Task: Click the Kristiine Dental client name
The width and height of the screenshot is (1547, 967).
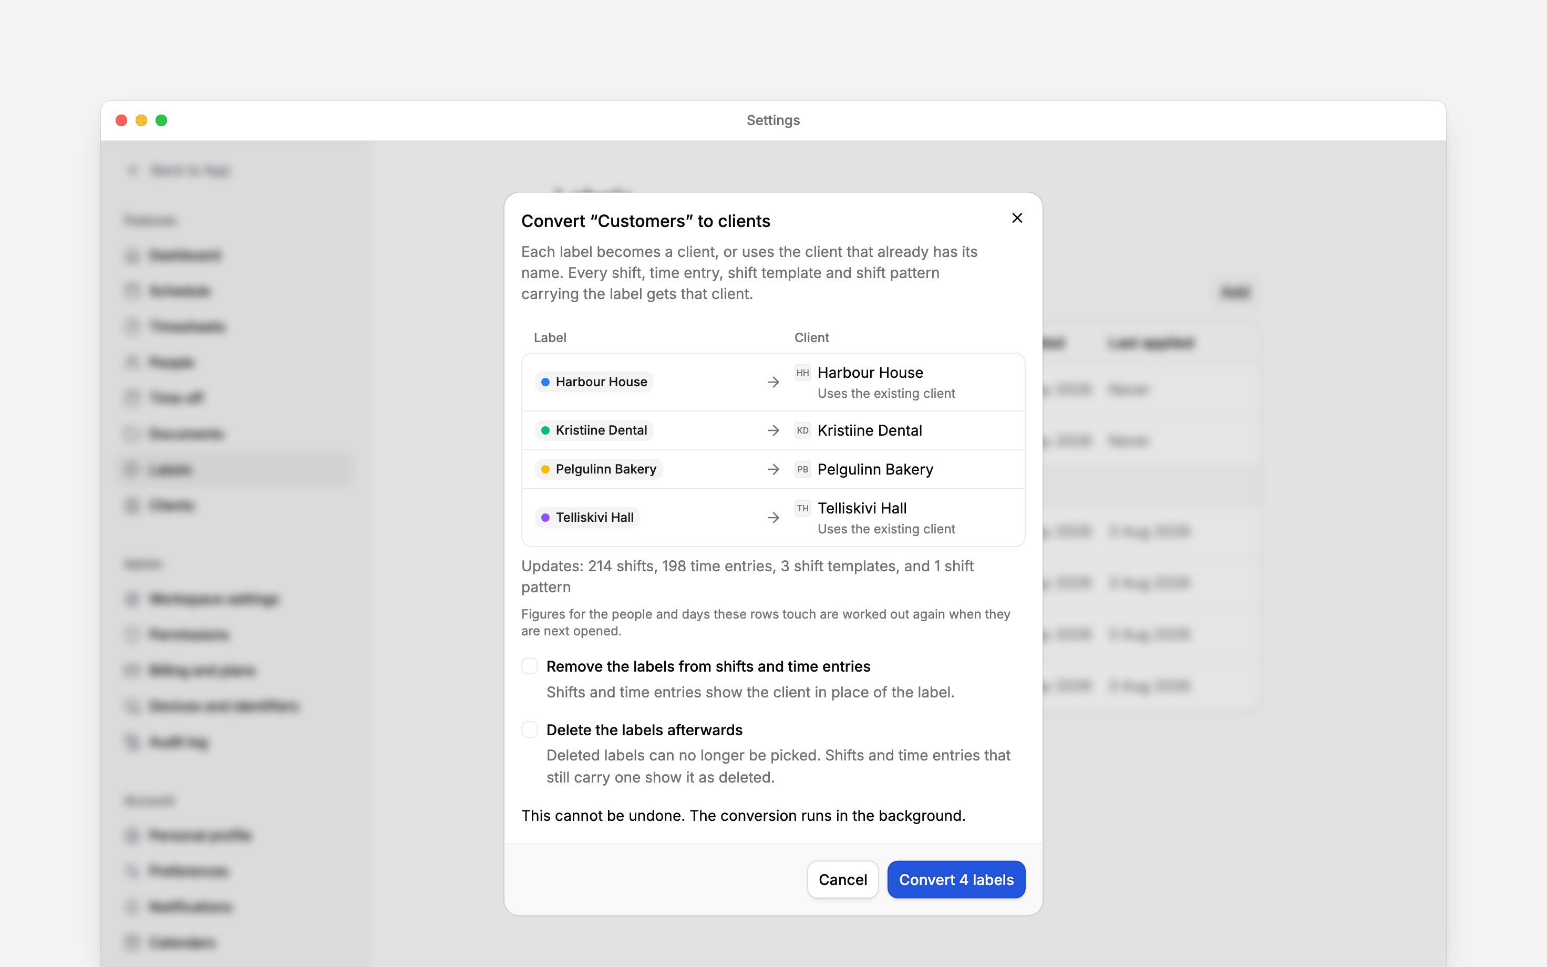Action: [x=869, y=430]
